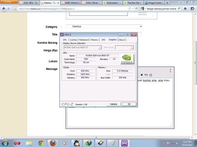Open Firefox home page icon
Screen dimensions: 197x147
point(185,9)
